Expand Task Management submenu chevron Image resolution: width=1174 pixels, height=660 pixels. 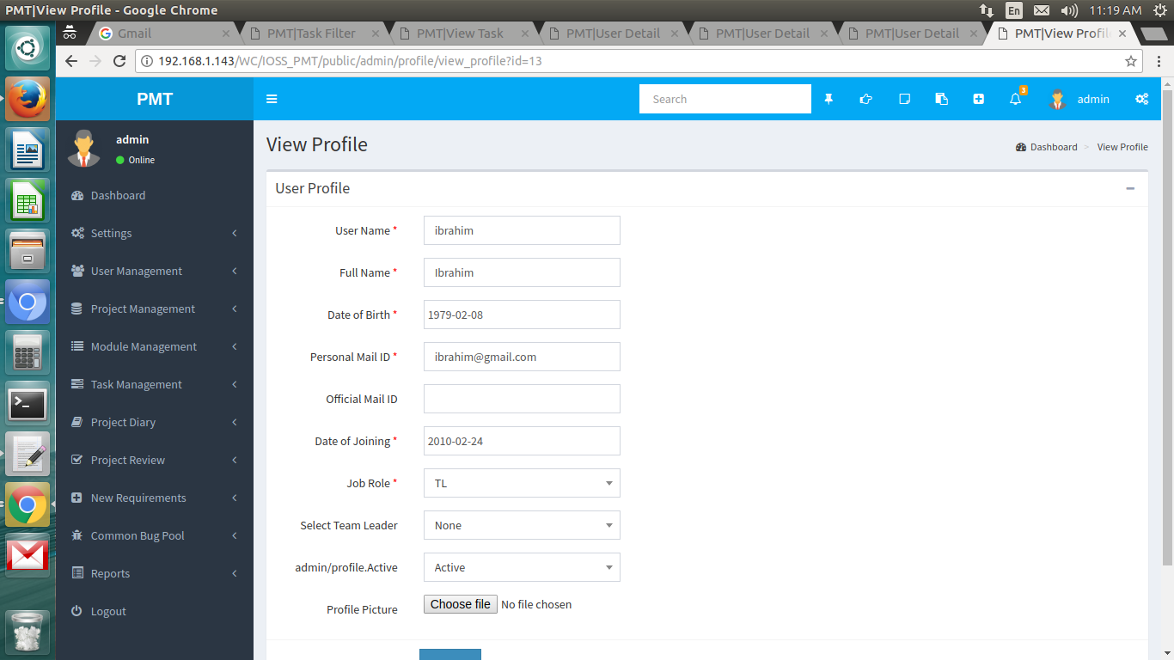click(235, 384)
